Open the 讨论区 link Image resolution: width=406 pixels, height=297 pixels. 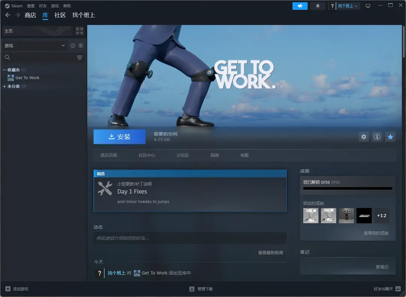183,155
